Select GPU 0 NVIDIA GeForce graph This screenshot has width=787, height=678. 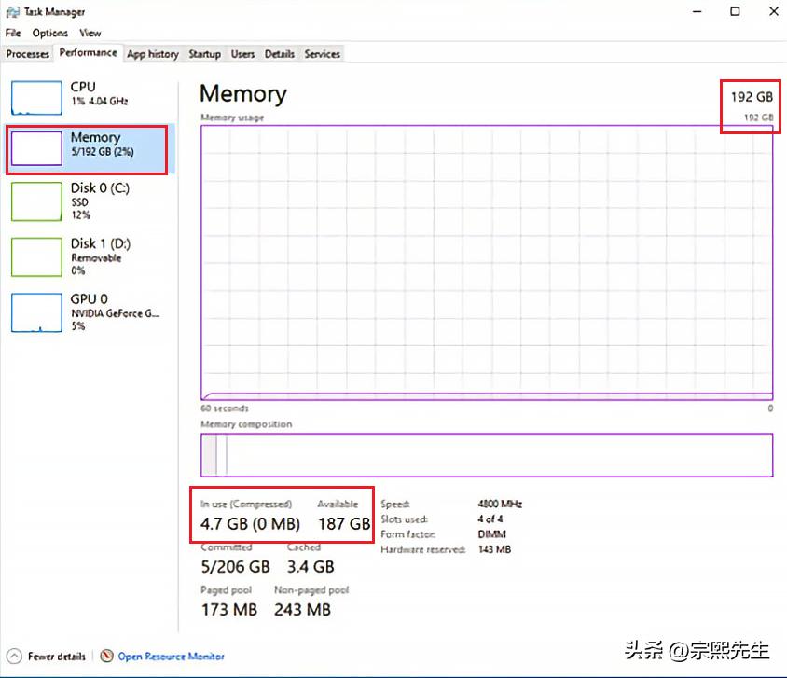pos(36,313)
